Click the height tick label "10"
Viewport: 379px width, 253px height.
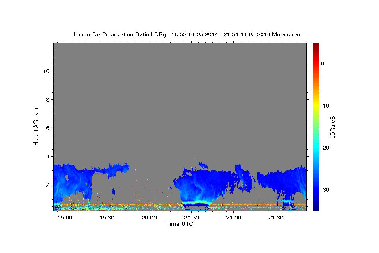pyautogui.click(x=46, y=71)
